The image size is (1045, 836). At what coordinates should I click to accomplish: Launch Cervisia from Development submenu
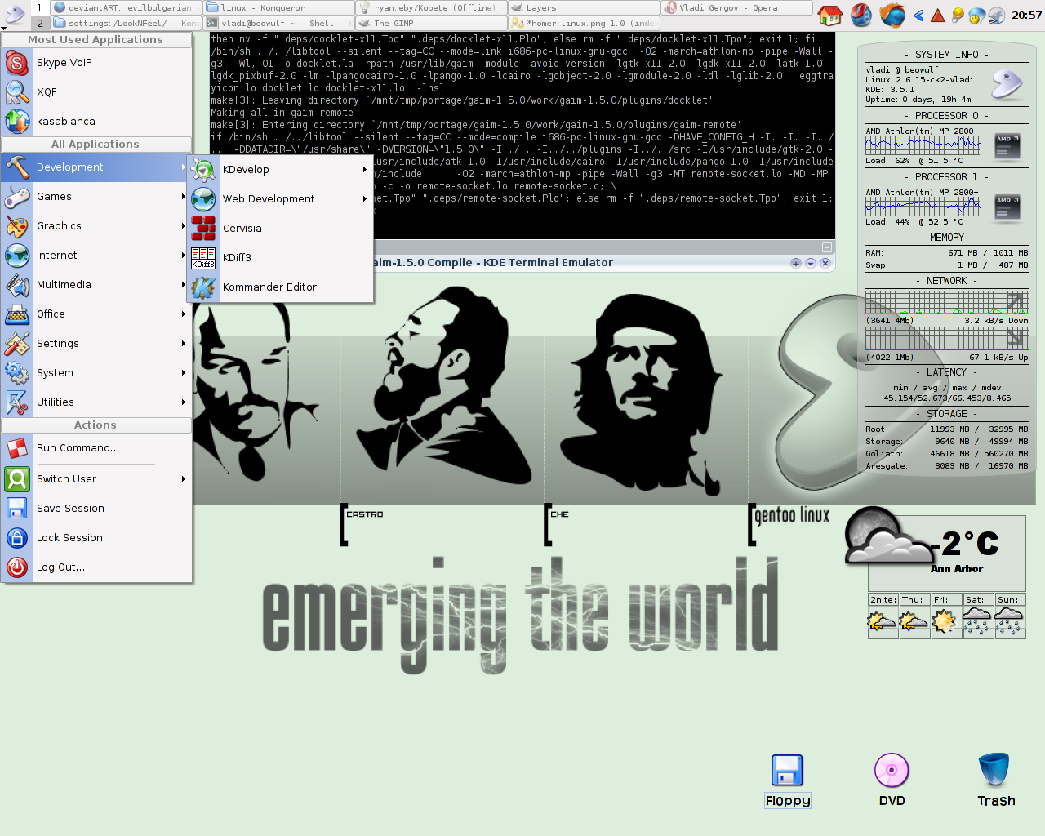tap(280, 229)
